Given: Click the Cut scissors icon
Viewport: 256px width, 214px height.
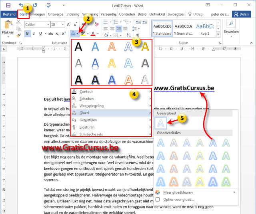Looking at the screenshot, I should 18,22.
